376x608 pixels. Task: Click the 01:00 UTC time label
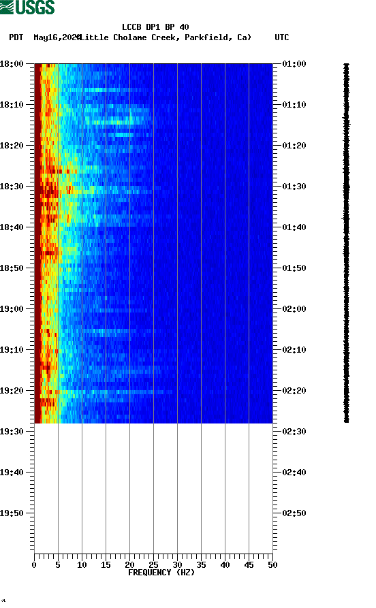[x=294, y=63]
